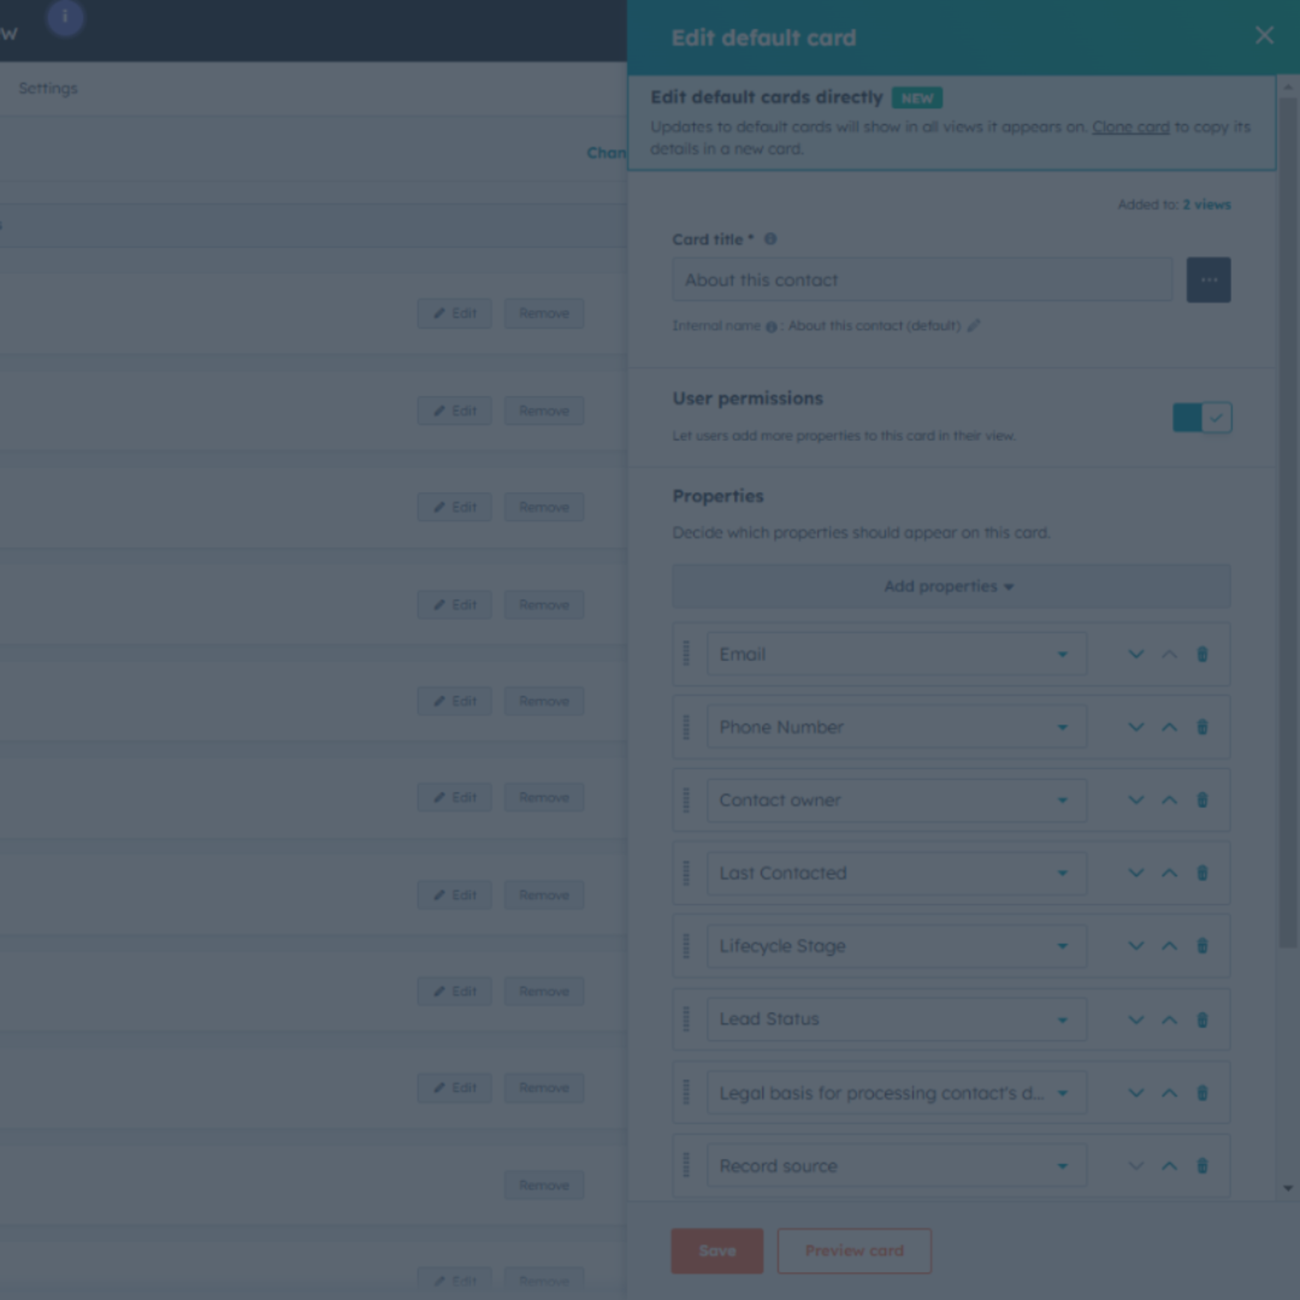Click the info icon next to Internal name
The width and height of the screenshot is (1300, 1300).
(771, 326)
